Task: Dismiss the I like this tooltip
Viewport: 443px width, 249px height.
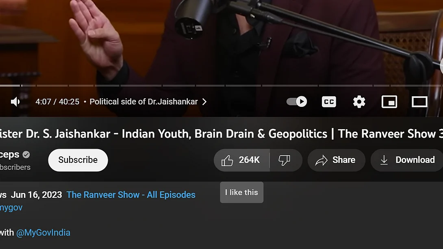Action: (x=241, y=192)
